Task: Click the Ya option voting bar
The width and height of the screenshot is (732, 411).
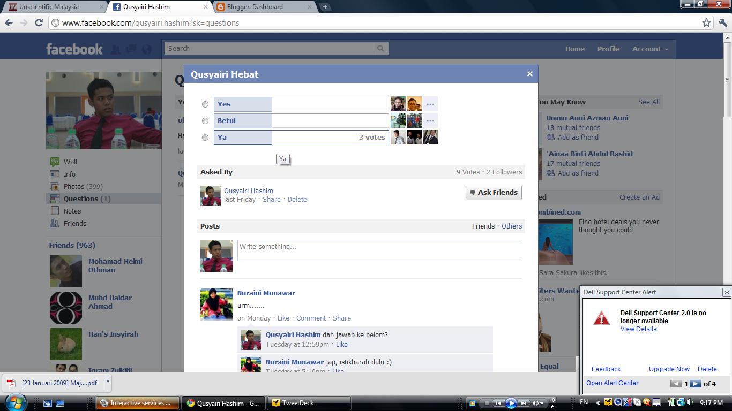Action: [301, 138]
